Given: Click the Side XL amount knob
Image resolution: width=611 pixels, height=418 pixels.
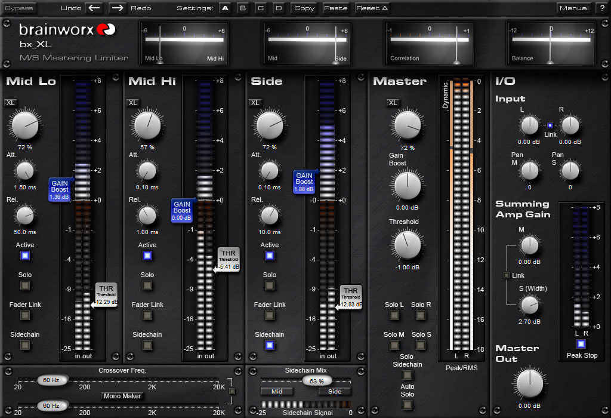Looking at the screenshot, I should click(x=270, y=125).
